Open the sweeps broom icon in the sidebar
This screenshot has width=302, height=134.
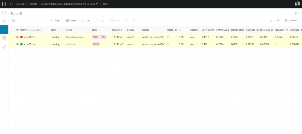pyautogui.click(x=4, y=46)
